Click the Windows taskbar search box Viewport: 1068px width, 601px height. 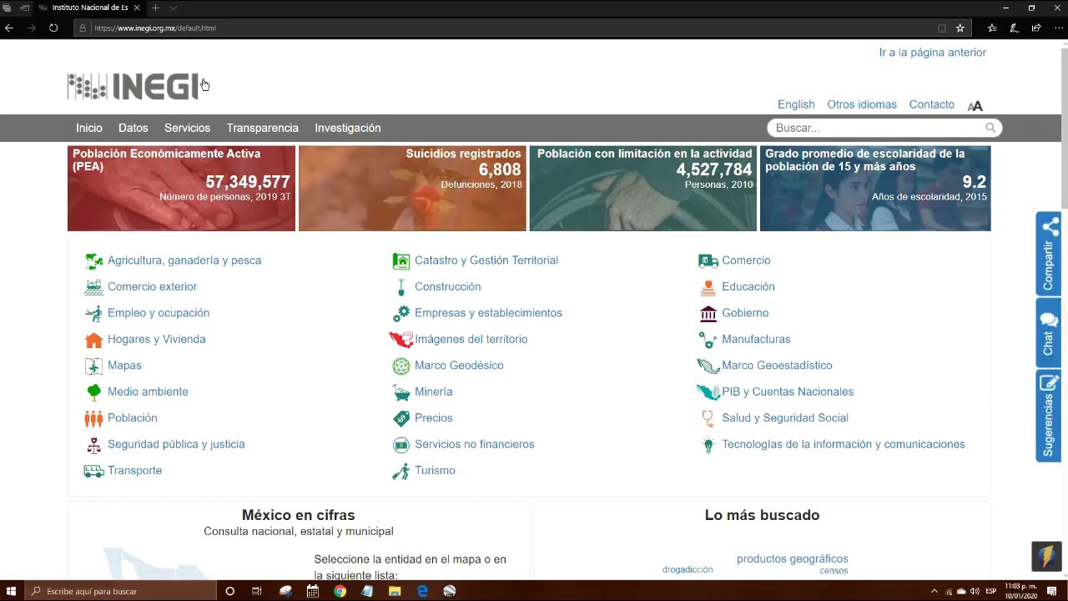(120, 591)
